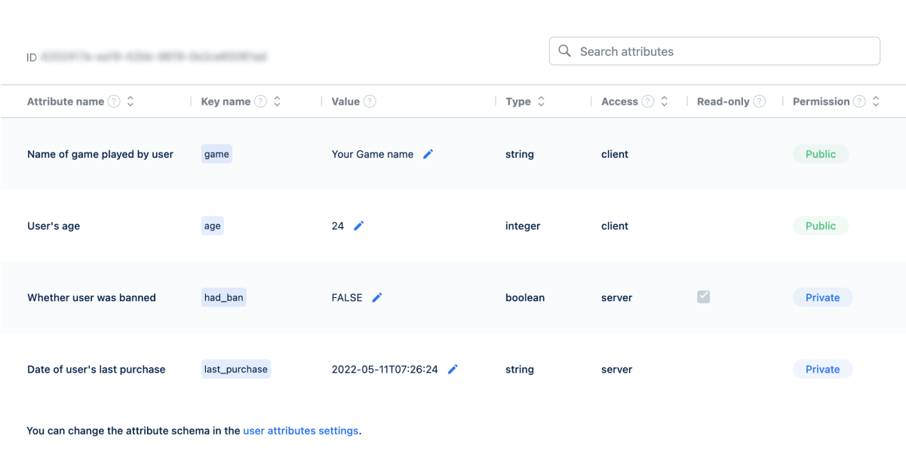Open the Key name help icon
The height and width of the screenshot is (458, 906).
point(260,102)
